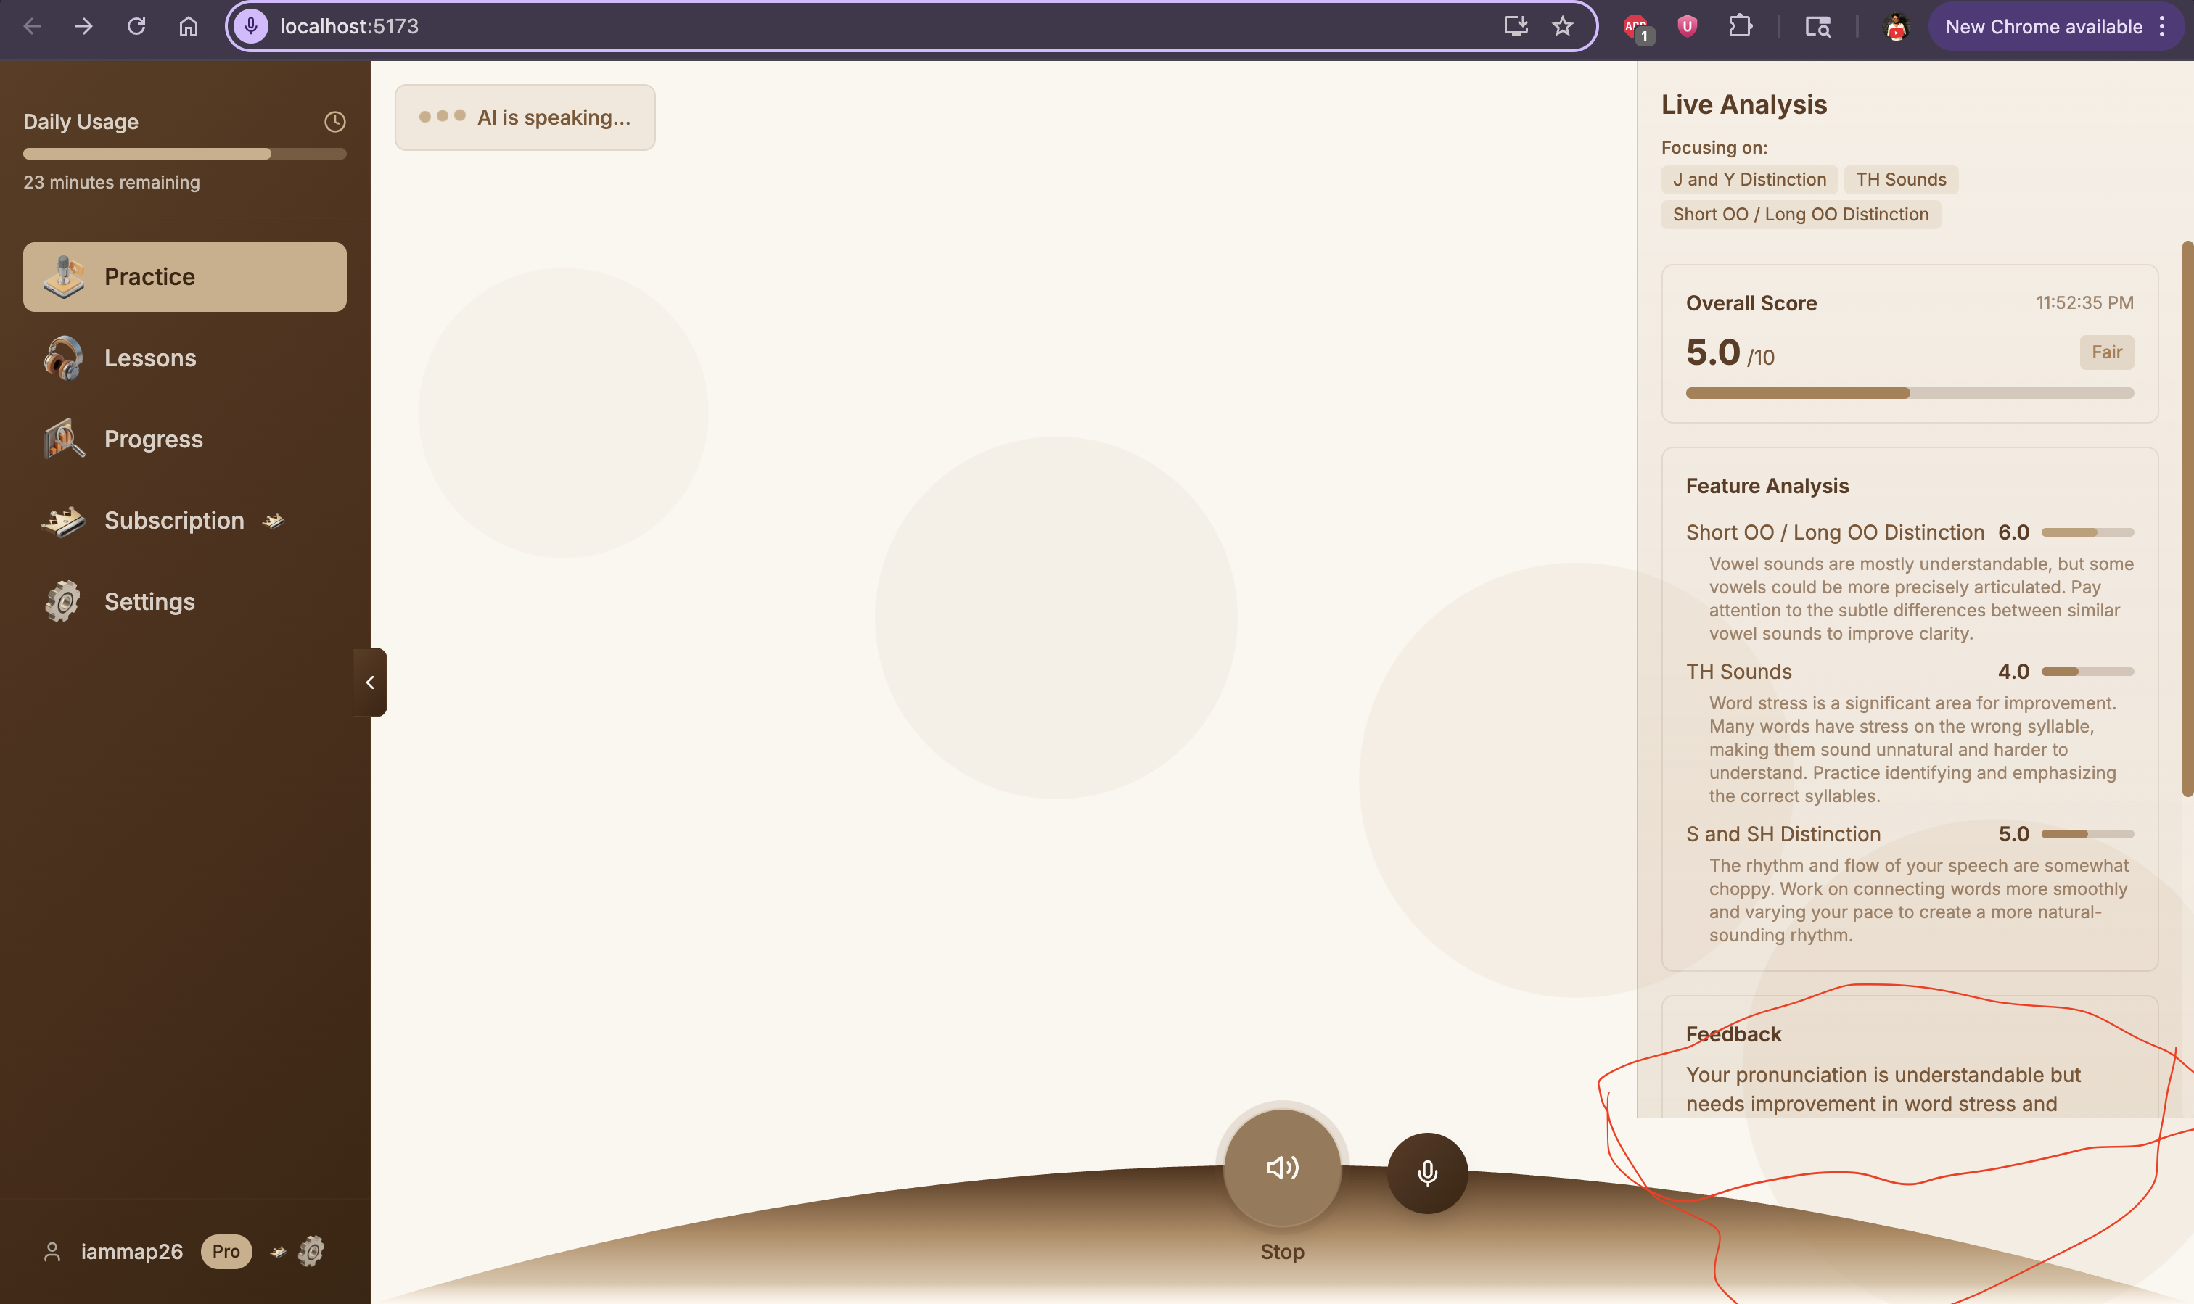The height and width of the screenshot is (1304, 2194).
Task: Open the Chrome extensions puzzle icon
Action: pos(1740,26)
